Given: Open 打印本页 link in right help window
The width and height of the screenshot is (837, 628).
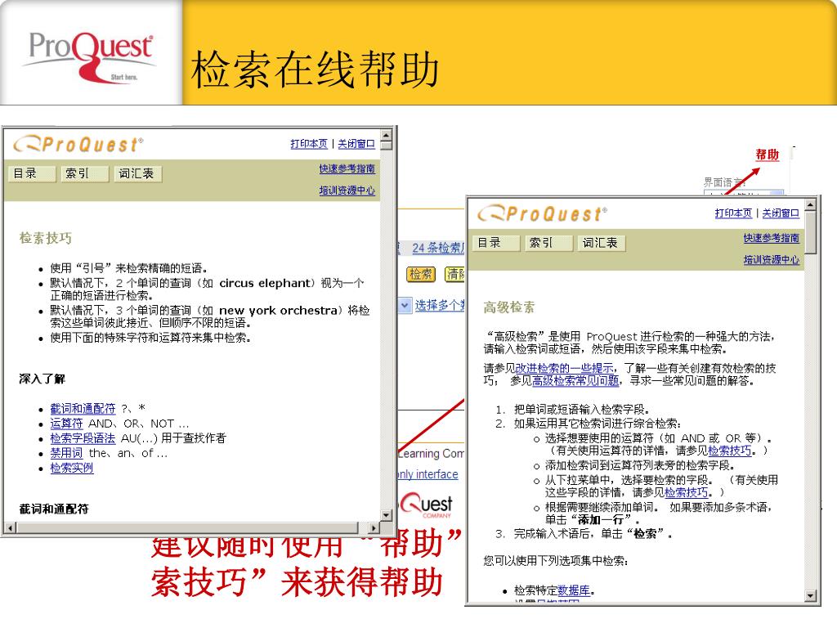Looking at the screenshot, I should coord(733,213).
